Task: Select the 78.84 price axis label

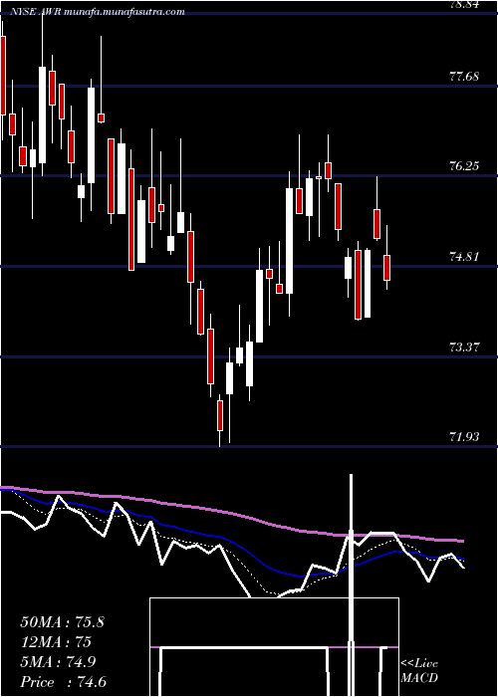Action: (465, 4)
